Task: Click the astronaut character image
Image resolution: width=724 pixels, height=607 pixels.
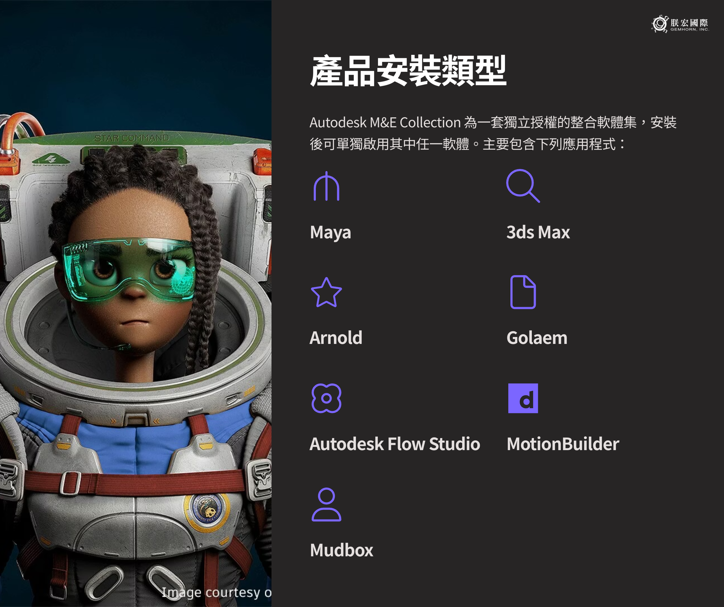Action: point(135,303)
